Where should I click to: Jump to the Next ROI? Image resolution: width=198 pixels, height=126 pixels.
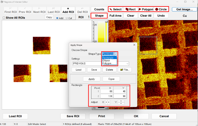[x=39, y=10]
